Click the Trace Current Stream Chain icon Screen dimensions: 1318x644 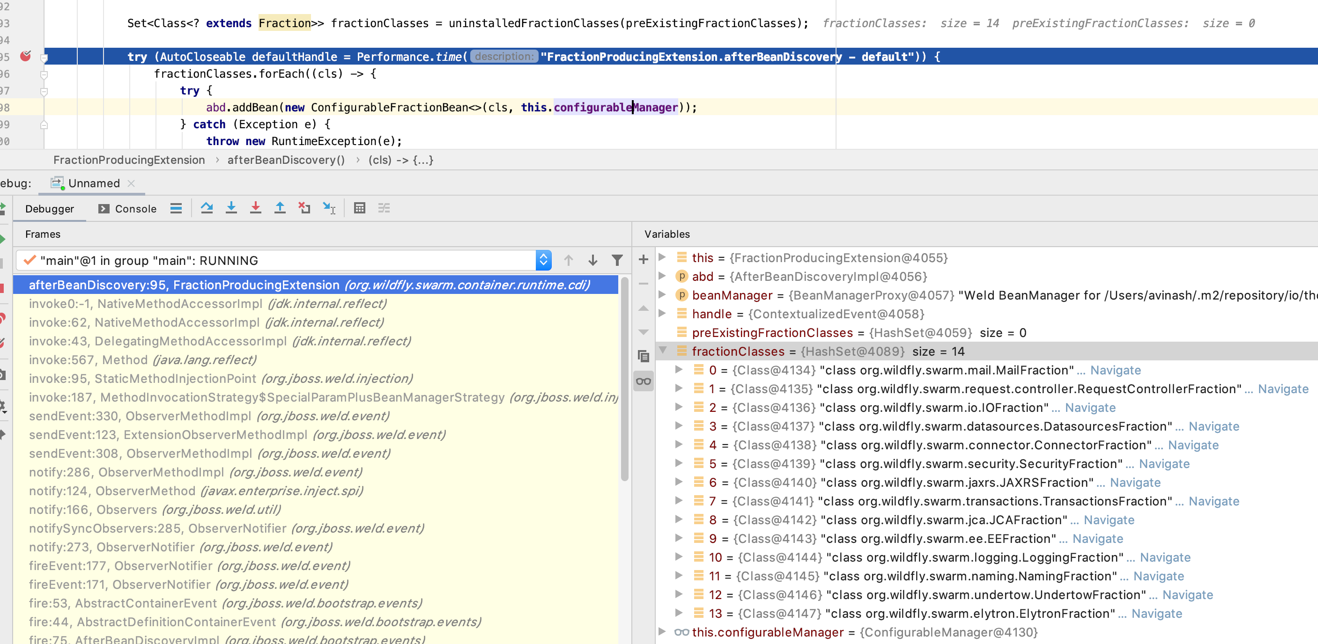[384, 208]
